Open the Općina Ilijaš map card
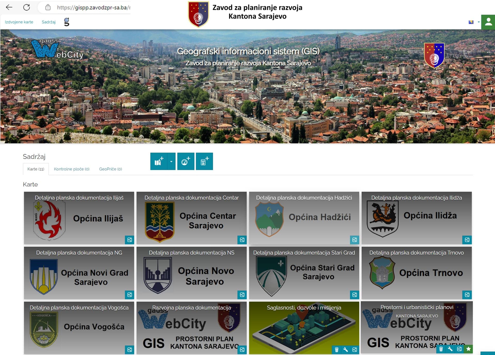This screenshot has width=495, height=355. [79, 218]
